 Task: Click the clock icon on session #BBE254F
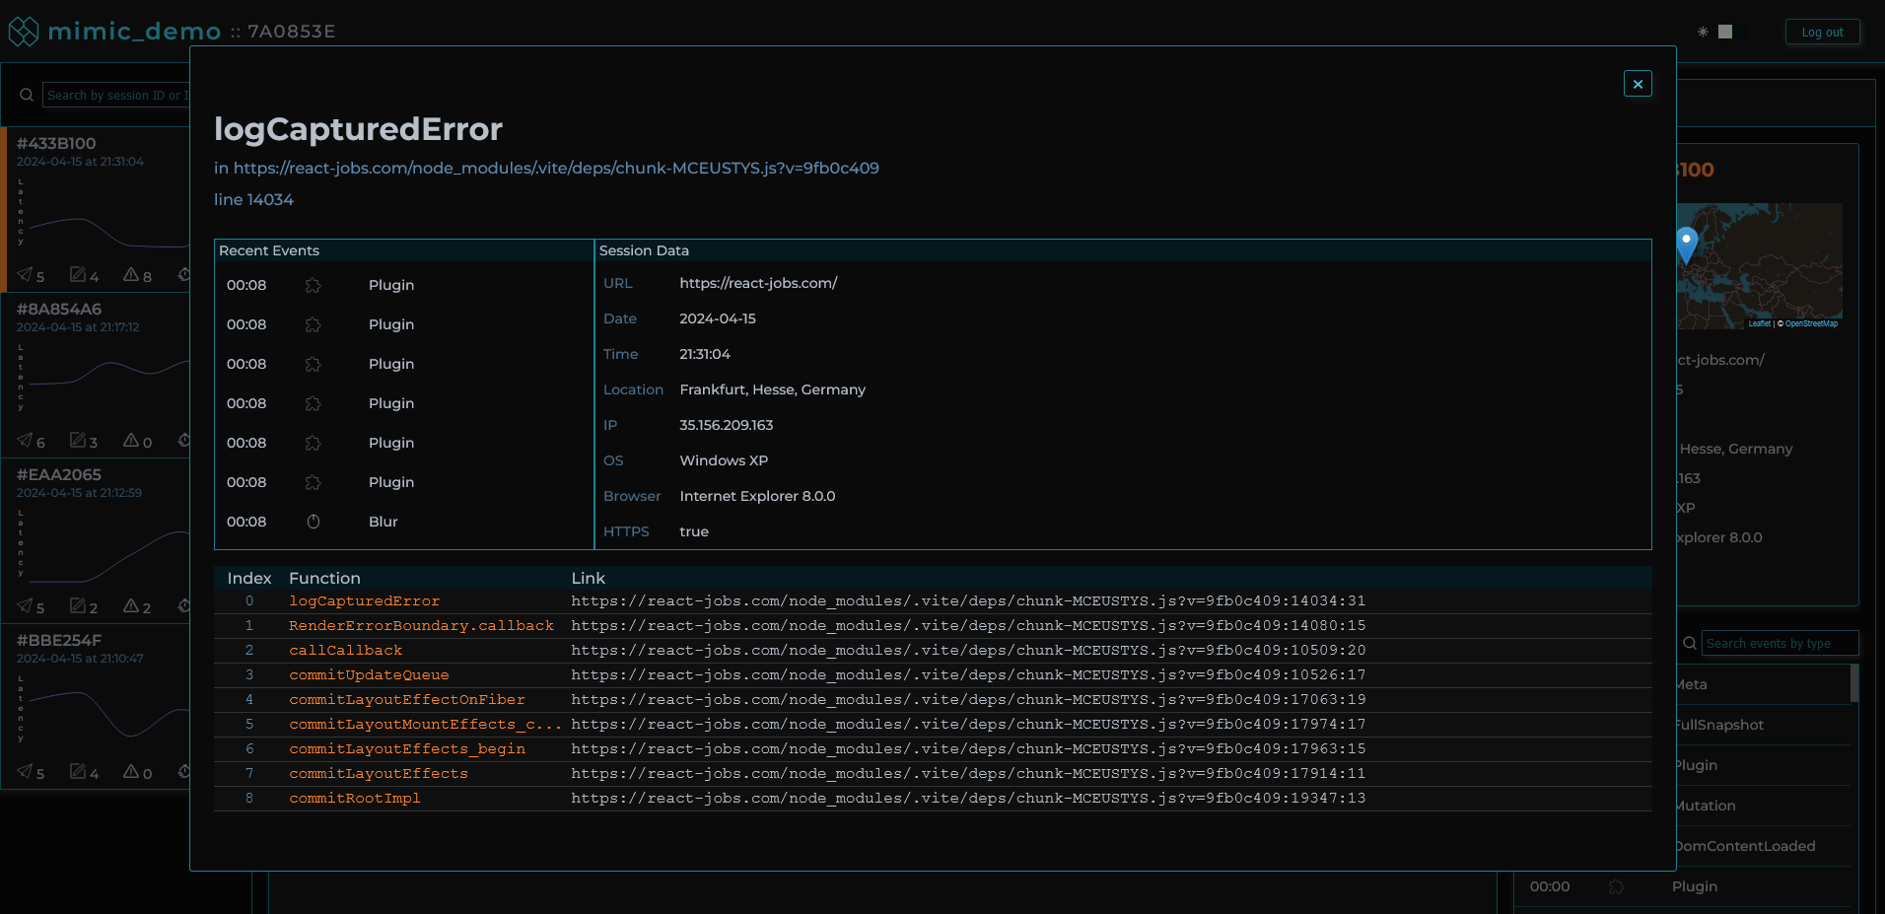(184, 772)
